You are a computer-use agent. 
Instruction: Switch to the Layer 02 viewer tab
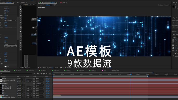(x=65, y=2)
